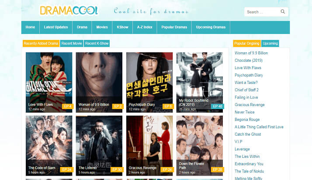
Task: Switch to the Recent Movie tab
Action: tap(72, 43)
